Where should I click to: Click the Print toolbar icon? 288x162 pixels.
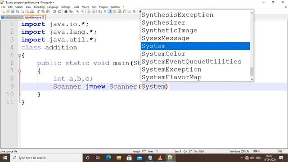click(32, 11)
